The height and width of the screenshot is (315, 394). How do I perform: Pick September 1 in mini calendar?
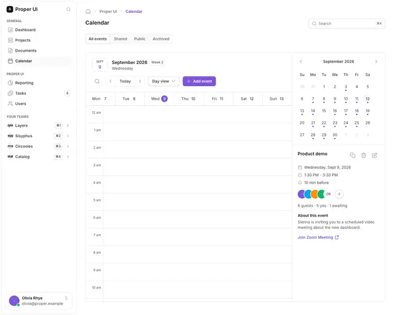coord(324,87)
